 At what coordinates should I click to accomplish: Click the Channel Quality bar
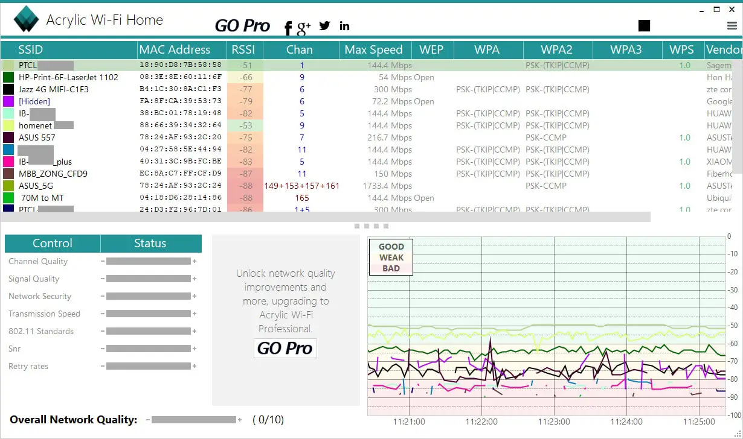(x=149, y=261)
